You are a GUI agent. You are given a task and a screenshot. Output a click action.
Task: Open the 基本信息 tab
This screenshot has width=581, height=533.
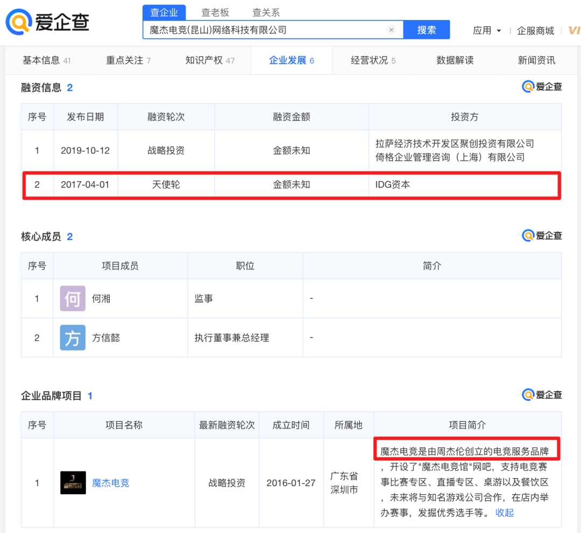47,60
